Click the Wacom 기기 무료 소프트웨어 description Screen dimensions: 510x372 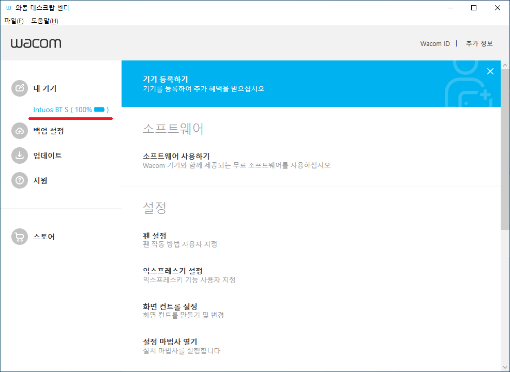click(236, 165)
